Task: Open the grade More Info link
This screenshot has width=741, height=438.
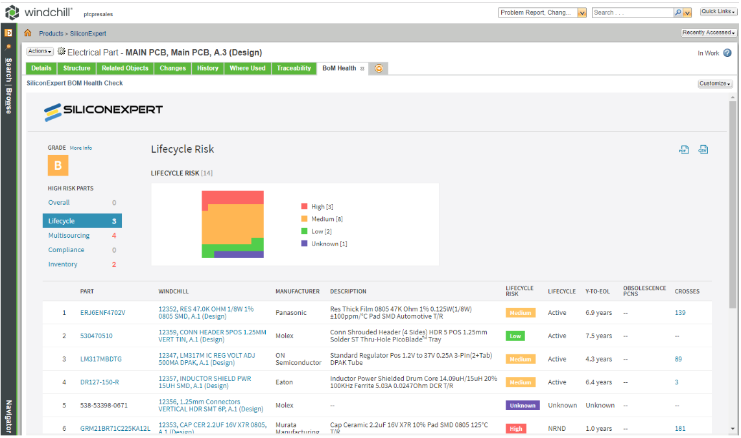Action: pos(81,148)
